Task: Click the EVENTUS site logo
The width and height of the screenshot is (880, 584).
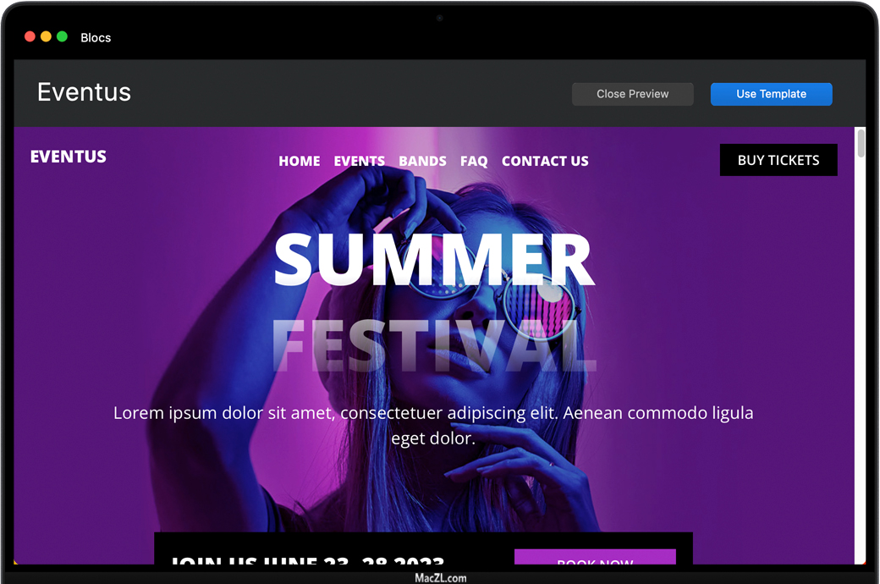Action: click(68, 157)
